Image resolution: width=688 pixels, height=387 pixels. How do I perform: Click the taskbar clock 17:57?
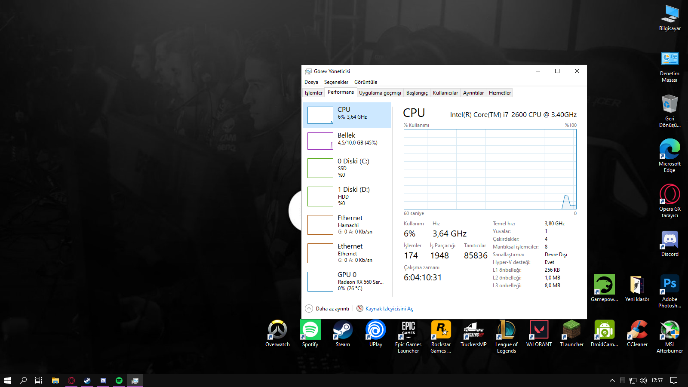pyautogui.click(x=657, y=381)
